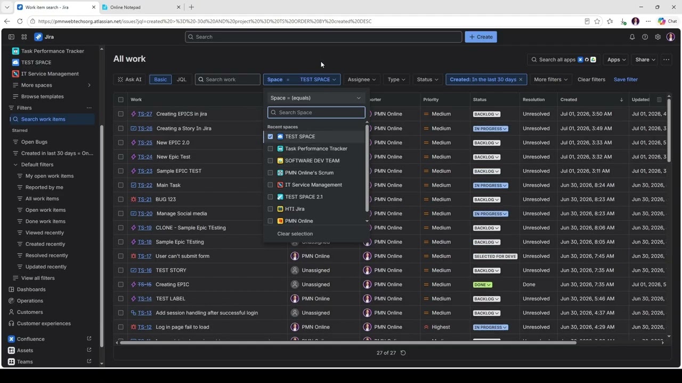The width and height of the screenshot is (682, 383).
Task: Open the Jira notifications bell
Action: [x=632, y=37]
